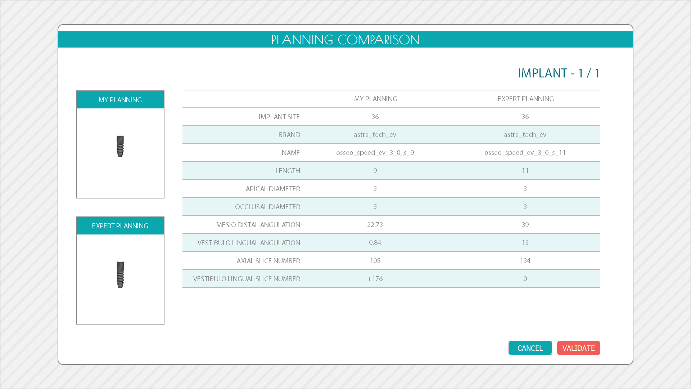The width and height of the screenshot is (691, 389).
Task: Click the Implant - 1 / 1 heading
Action: (559, 73)
